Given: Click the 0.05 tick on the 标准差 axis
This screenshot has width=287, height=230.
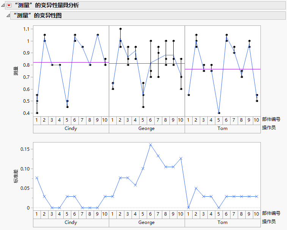Looking at the screenshot, I should point(25,188).
